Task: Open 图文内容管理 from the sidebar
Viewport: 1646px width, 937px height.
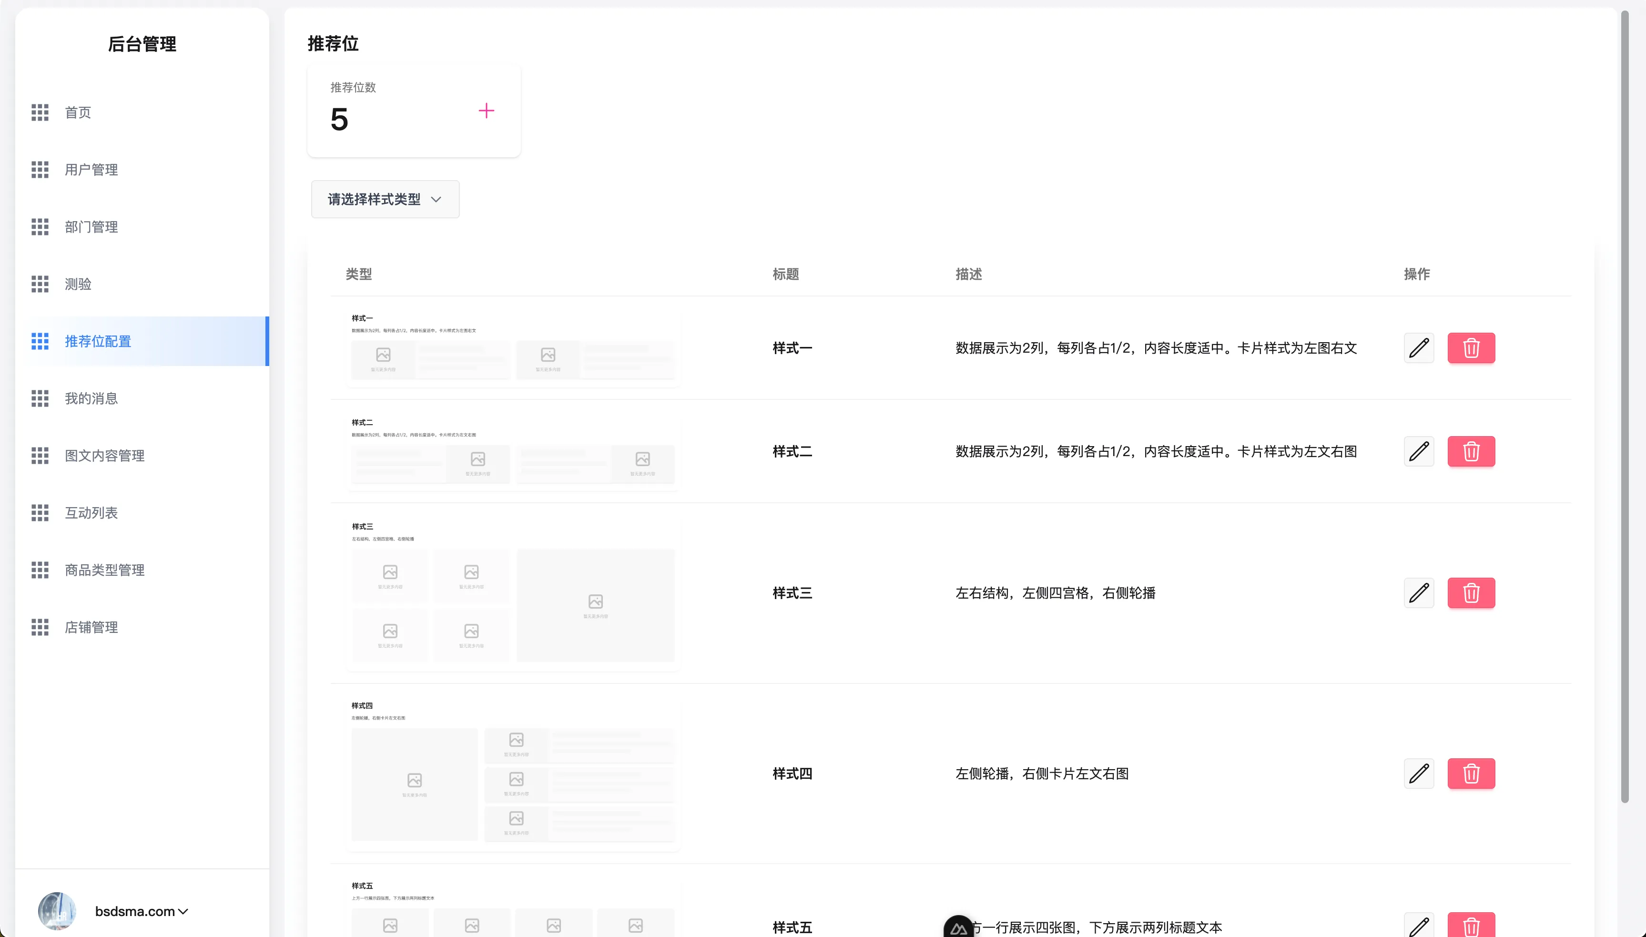Action: 105,455
